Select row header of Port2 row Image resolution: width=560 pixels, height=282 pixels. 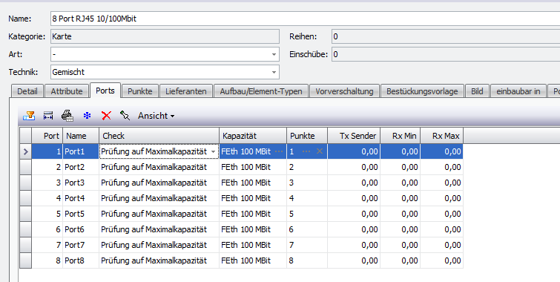26,167
